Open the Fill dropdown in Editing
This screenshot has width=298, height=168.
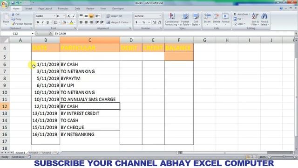pos(239,19)
